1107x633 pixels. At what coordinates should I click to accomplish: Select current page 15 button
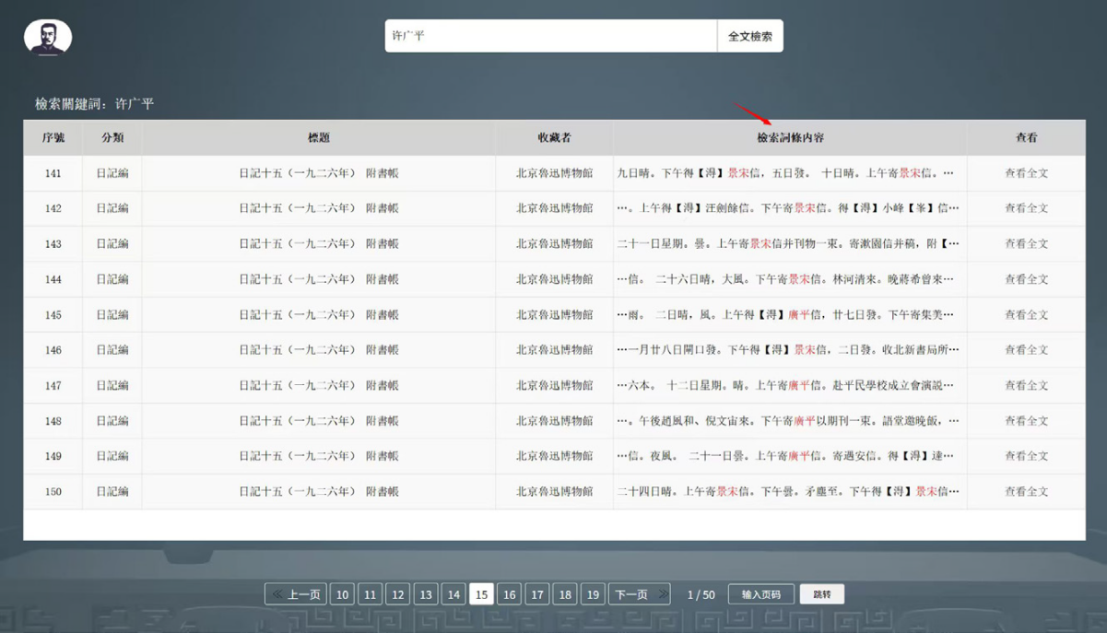point(481,594)
